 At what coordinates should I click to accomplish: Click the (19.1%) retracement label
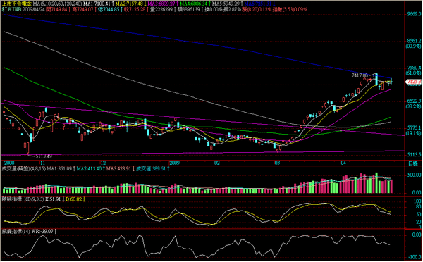[x=414, y=133]
